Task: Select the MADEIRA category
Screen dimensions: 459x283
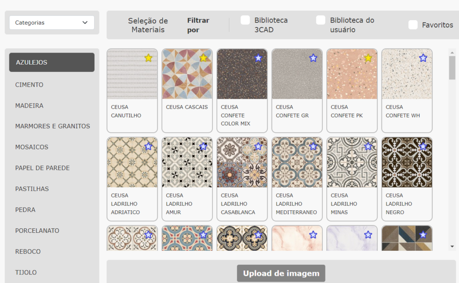Action: point(29,105)
